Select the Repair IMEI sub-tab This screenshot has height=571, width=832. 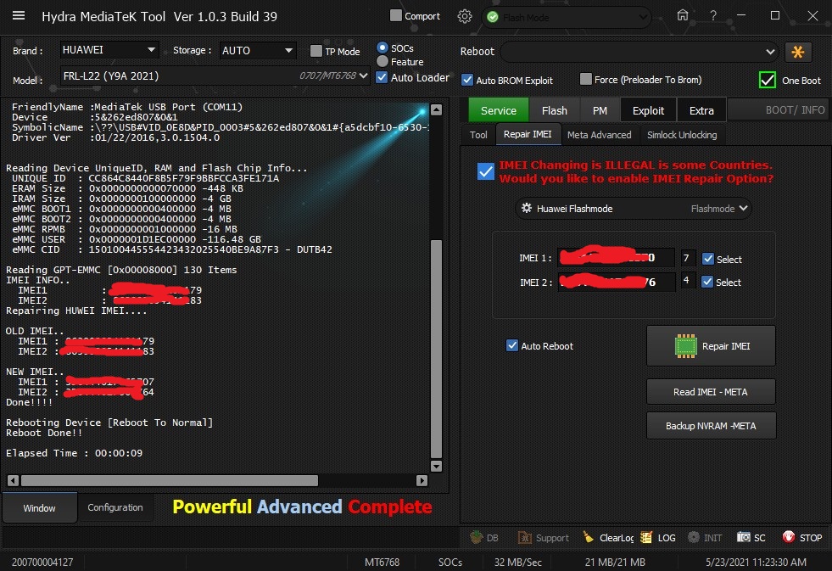tap(528, 134)
